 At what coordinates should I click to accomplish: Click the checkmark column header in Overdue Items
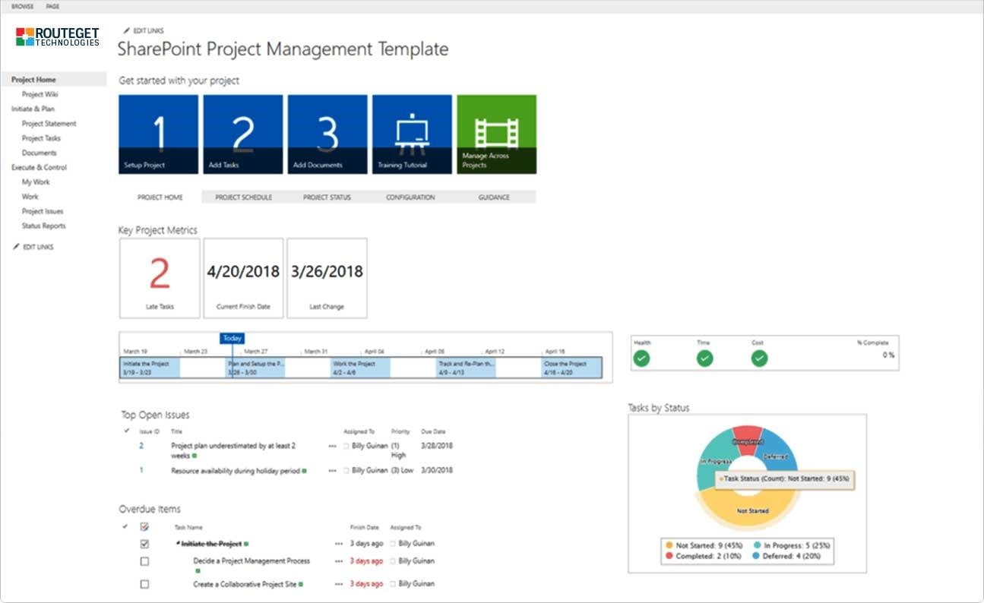(x=125, y=526)
